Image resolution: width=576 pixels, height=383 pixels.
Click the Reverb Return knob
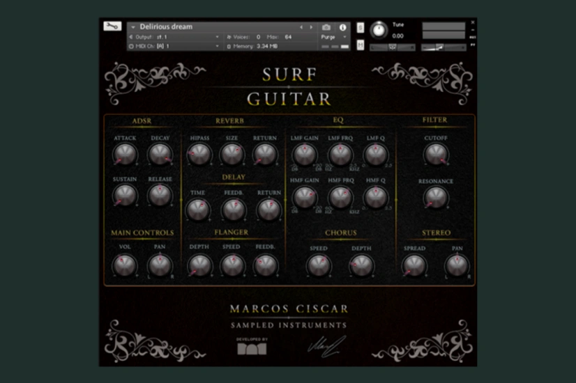265,154
